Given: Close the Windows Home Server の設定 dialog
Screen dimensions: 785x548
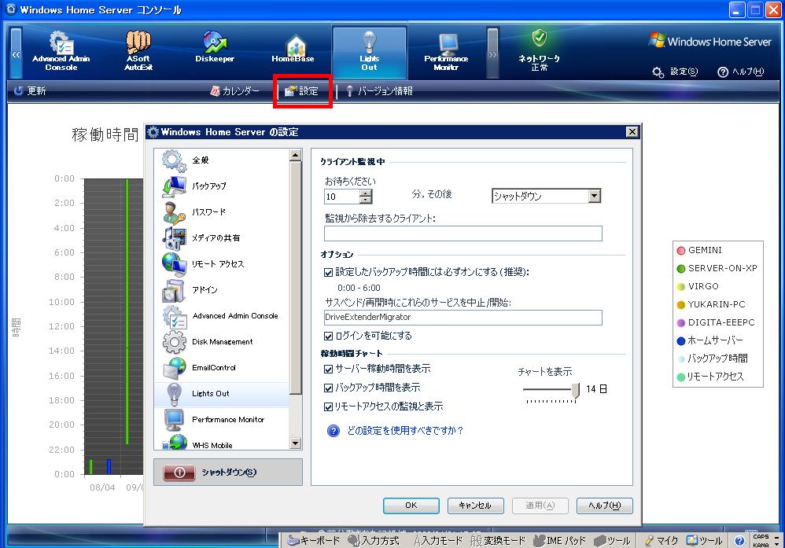Looking at the screenshot, I should pos(632,131).
